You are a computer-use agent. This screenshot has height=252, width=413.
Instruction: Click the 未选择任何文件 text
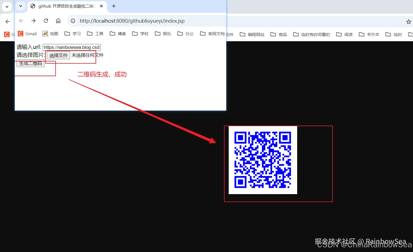[x=88, y=55]
